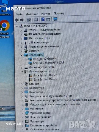Select NVIDIA GeForce GT 620M device

point(48,63)
